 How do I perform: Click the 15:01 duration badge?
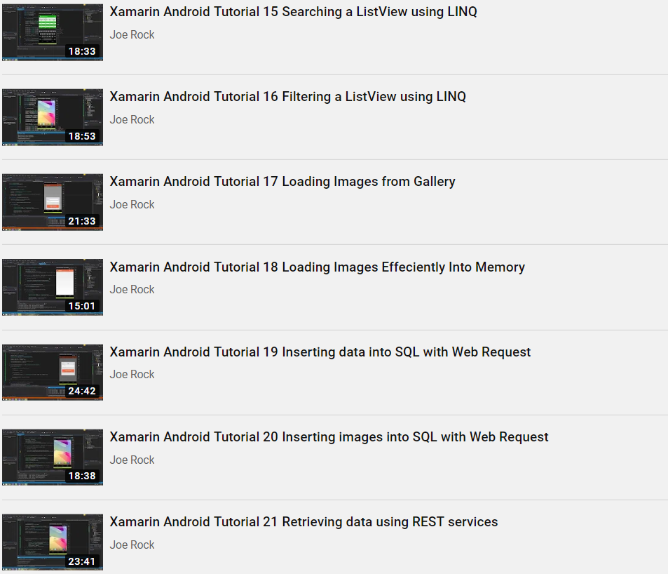[82, 306]
